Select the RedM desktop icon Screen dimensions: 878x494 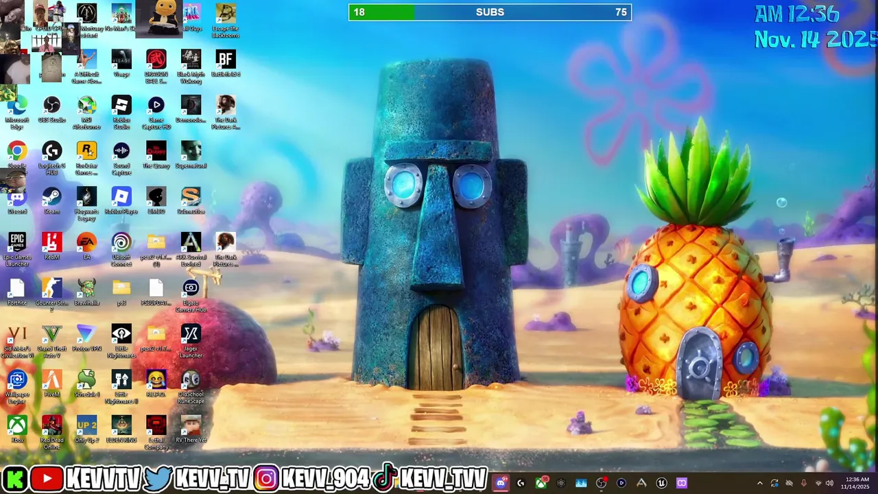(x=51, y=247)
